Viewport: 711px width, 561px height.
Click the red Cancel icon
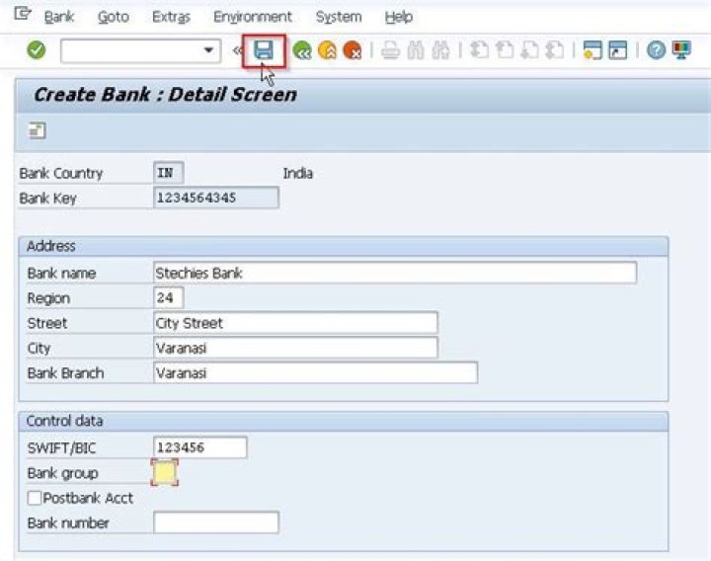tap(353, 50)
